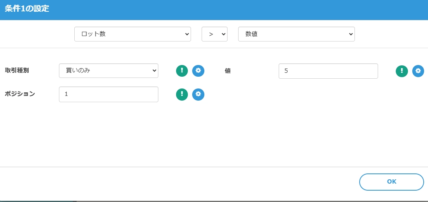This screenshot has height=202, width=428.
Task: Open the ロット数 condition dropdown
Action: click(132, 34)
